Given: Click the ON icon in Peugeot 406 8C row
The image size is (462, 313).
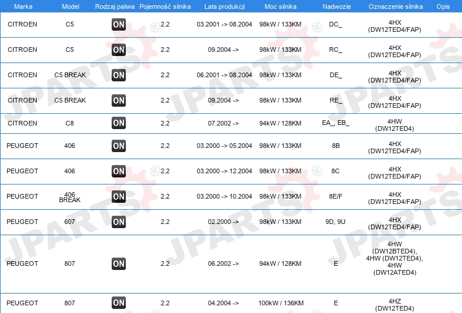Looking at the screenshot, I should tap(119, 171).
